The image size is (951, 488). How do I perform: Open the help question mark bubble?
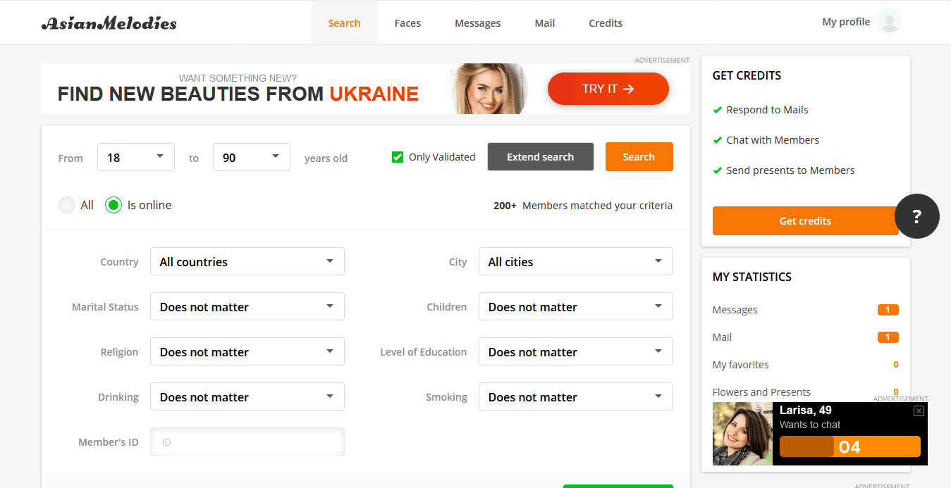coord(916,216)
